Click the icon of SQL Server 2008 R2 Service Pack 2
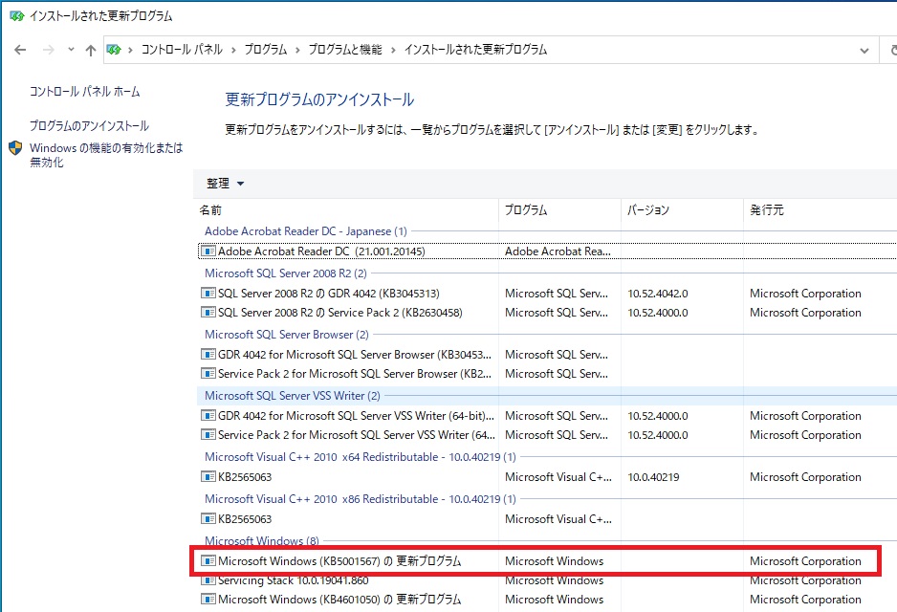 tap(208, 313)
